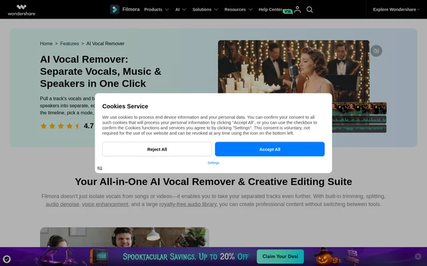Open the user account icon
This screenshot has width=427, height=266.
tap(298, 9)
